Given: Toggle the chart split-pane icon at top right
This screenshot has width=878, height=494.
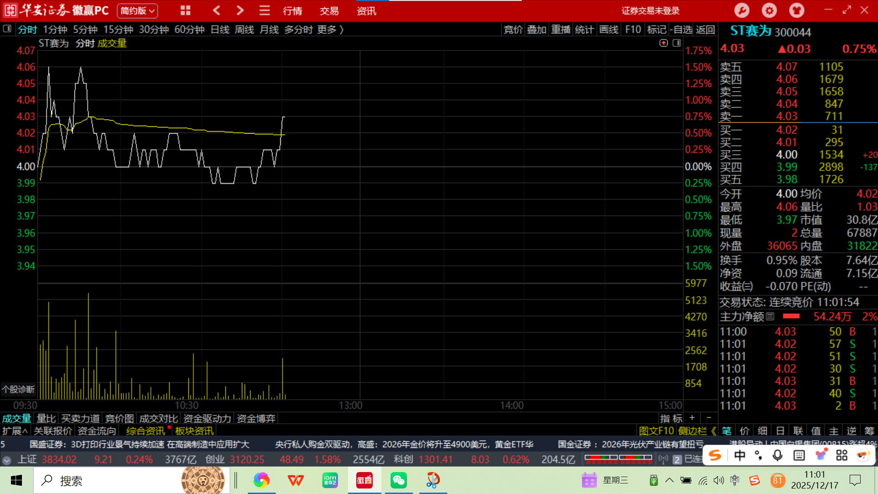Looking at the screenshot, I should click(x=677, y=43).
